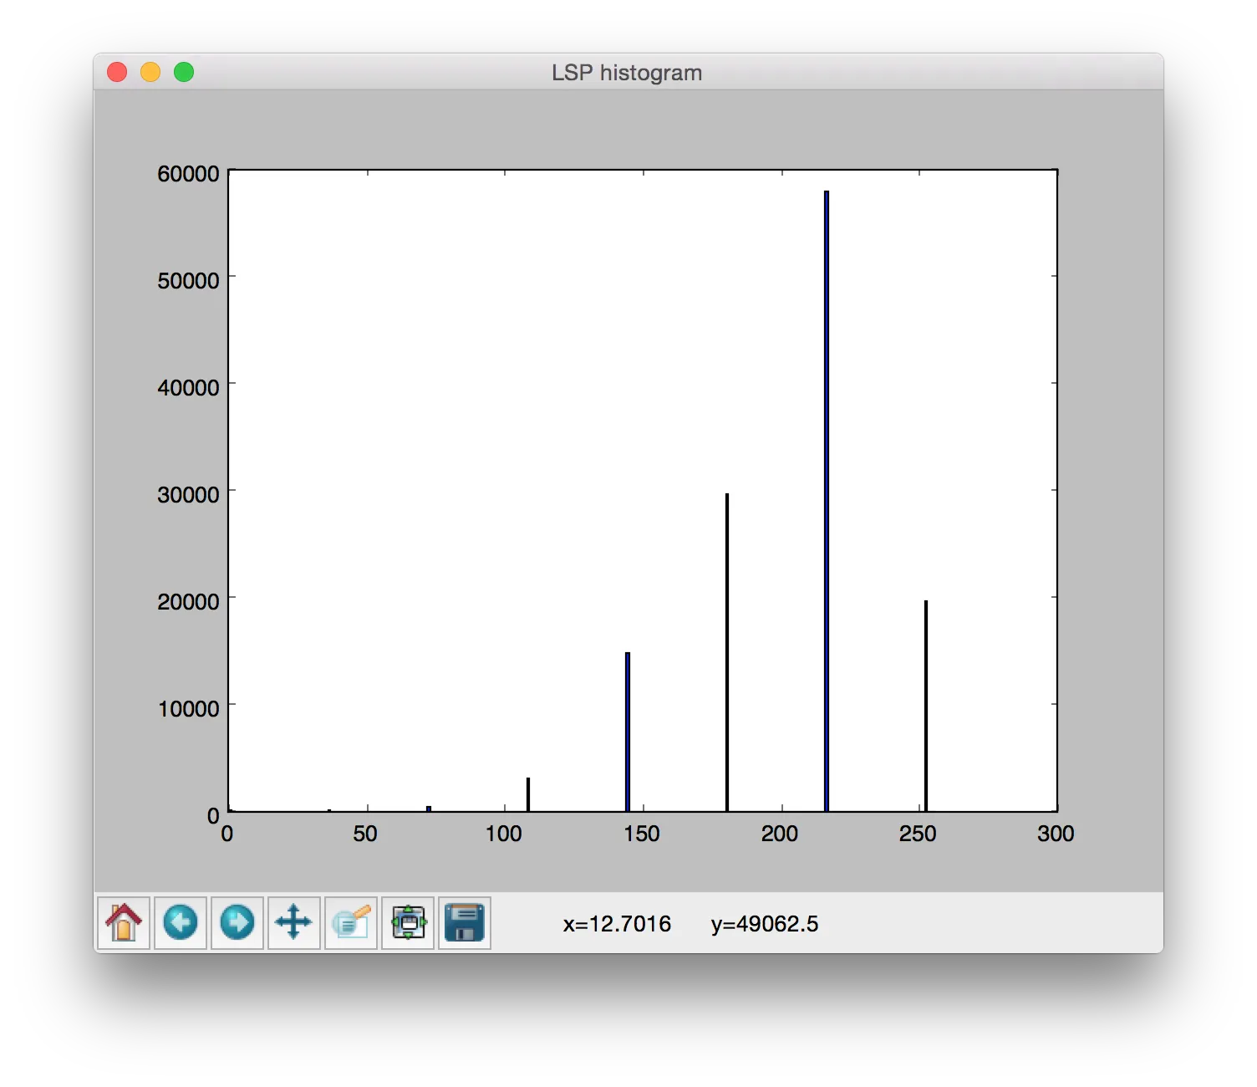The width and height of the screenshot is (1257, 1087).
Task: Click the LSP histogram window title
Action: [627, 73]
